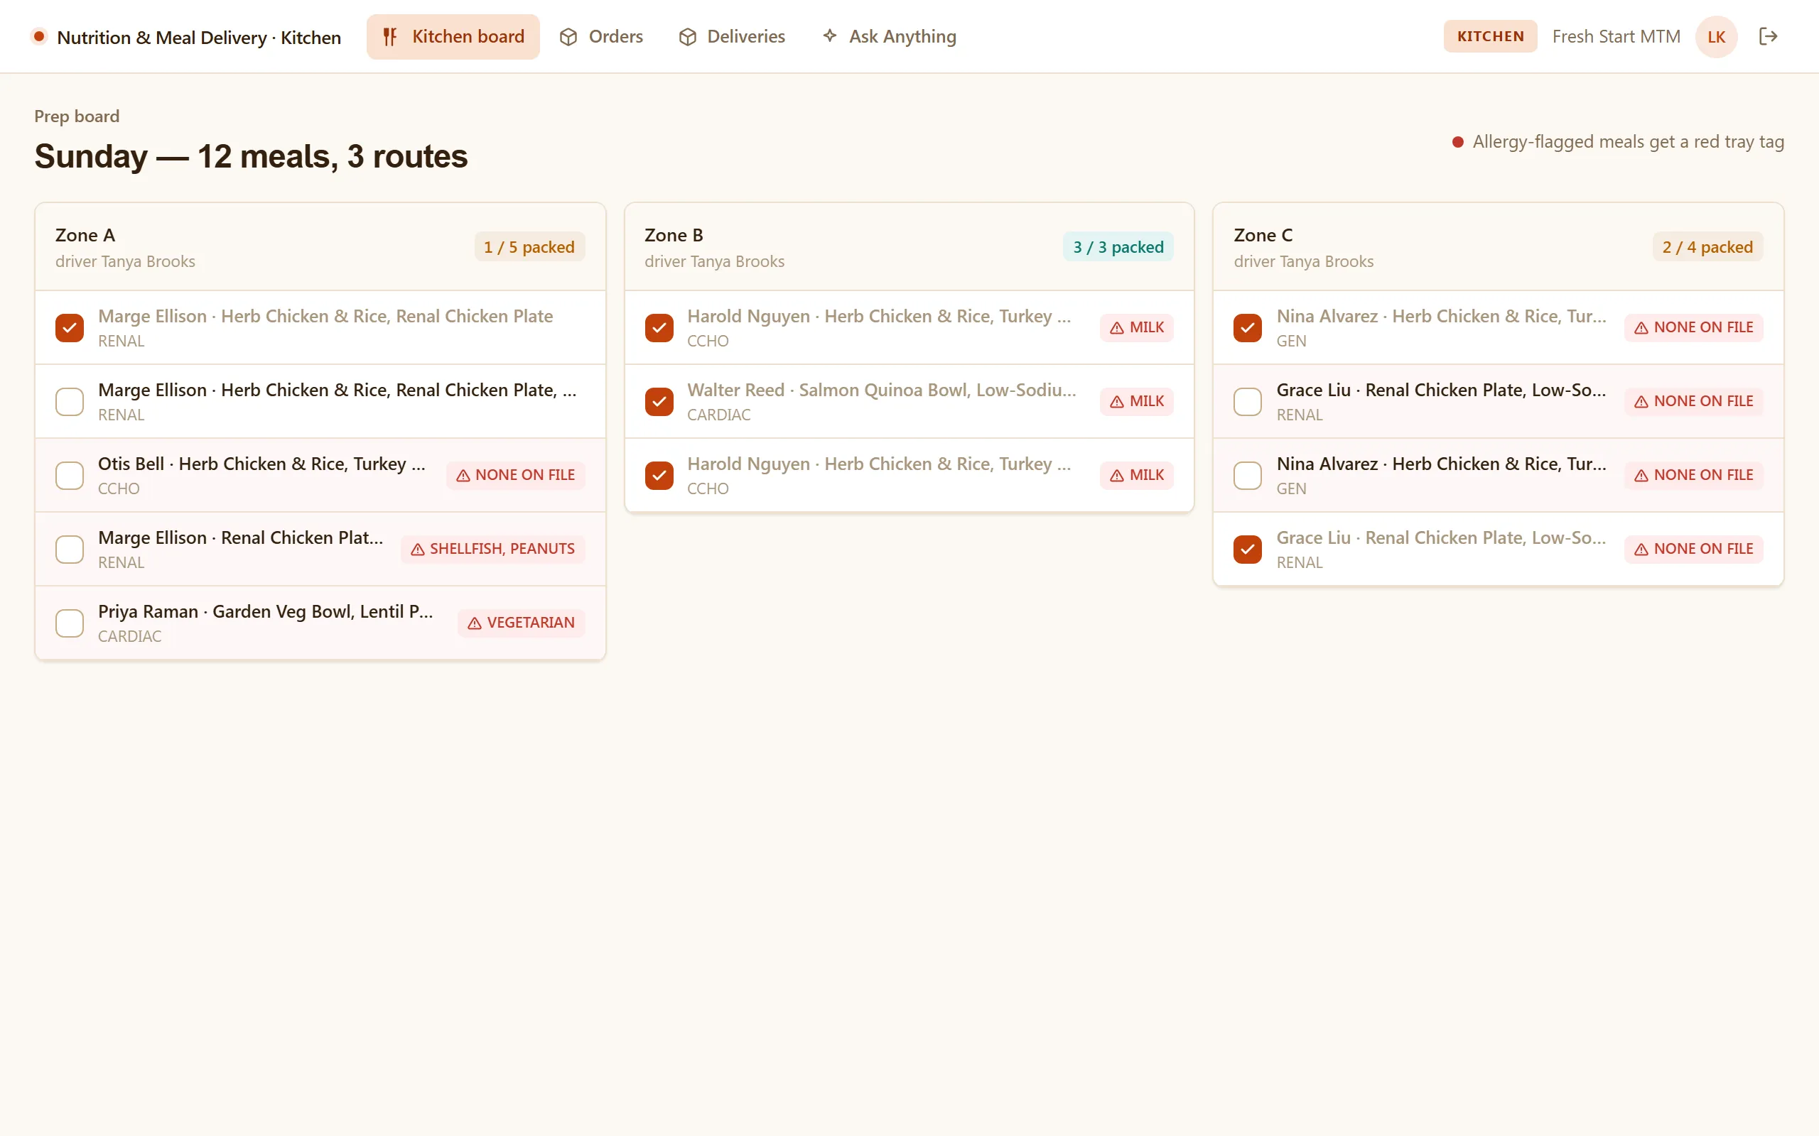Viewport: 1819px width, 1136px height.
Task: Check the unpacked Grace Liu meal
Action: 1247,402
